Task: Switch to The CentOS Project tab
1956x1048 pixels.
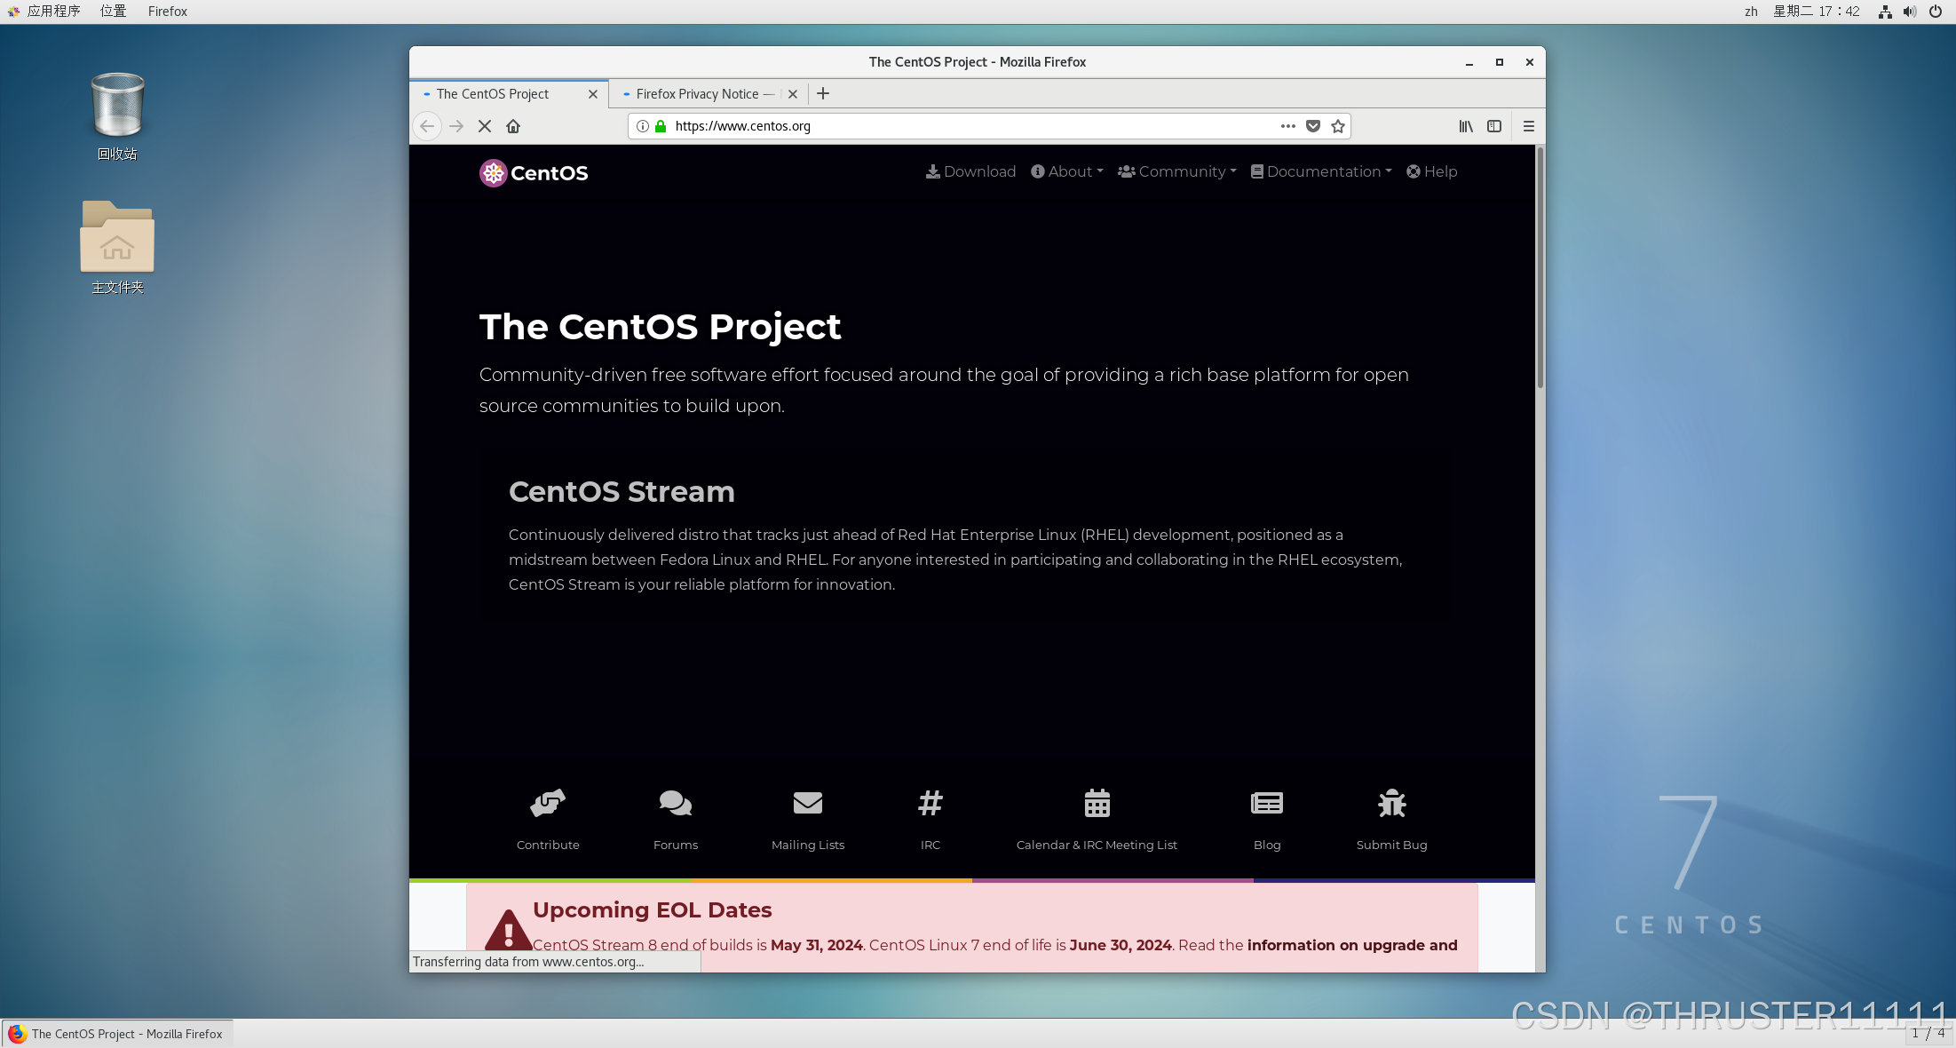Action: coord(509,94)
